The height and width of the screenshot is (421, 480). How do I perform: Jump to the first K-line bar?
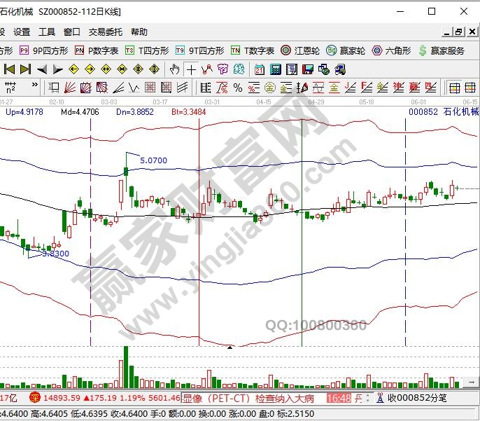(x=9, y=69)
